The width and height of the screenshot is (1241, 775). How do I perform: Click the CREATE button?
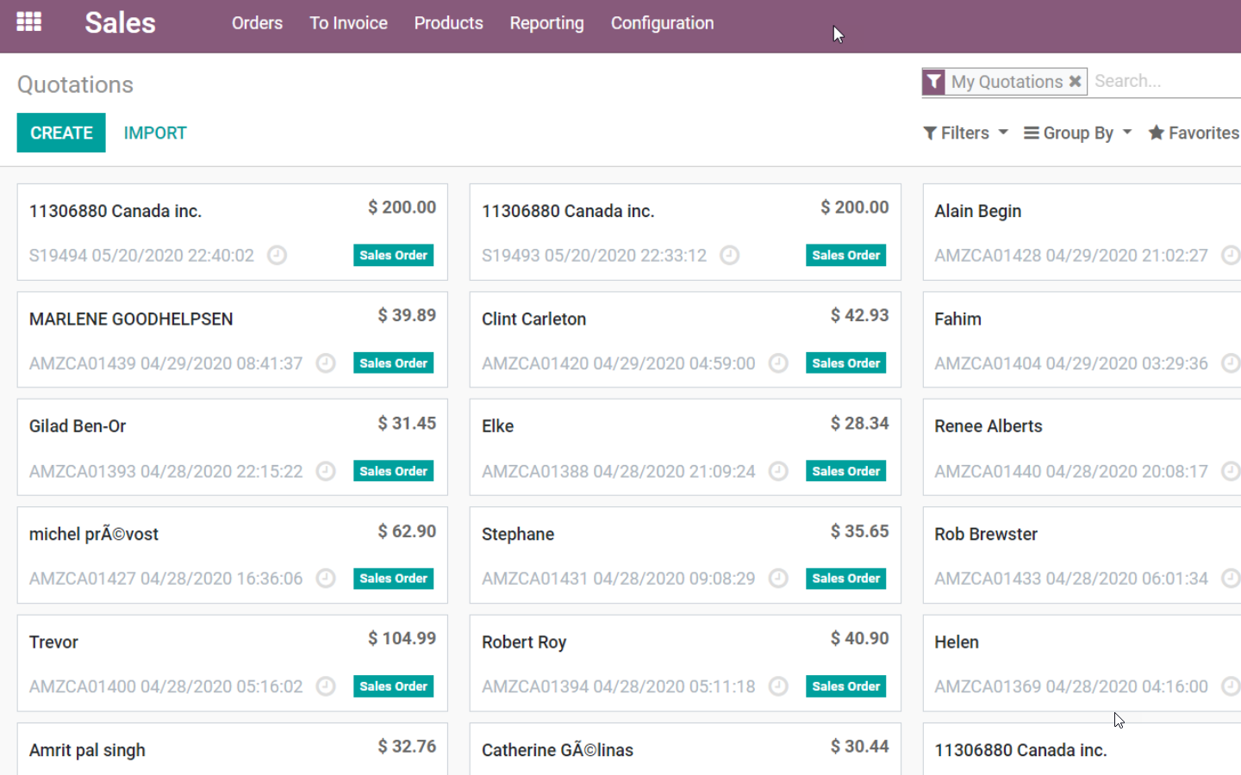click(61, 133)
